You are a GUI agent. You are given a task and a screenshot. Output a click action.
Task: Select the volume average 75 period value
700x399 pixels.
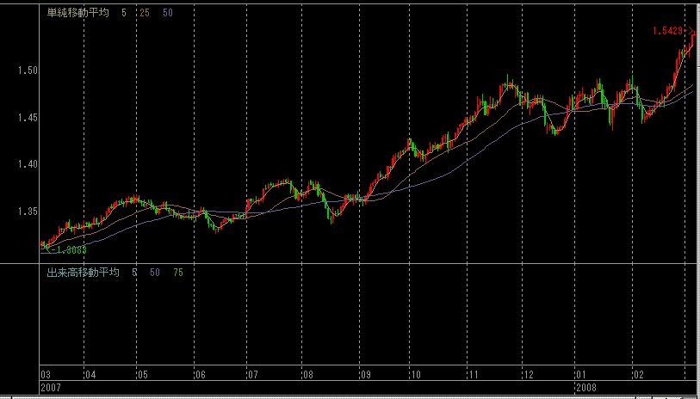point(178,273)
